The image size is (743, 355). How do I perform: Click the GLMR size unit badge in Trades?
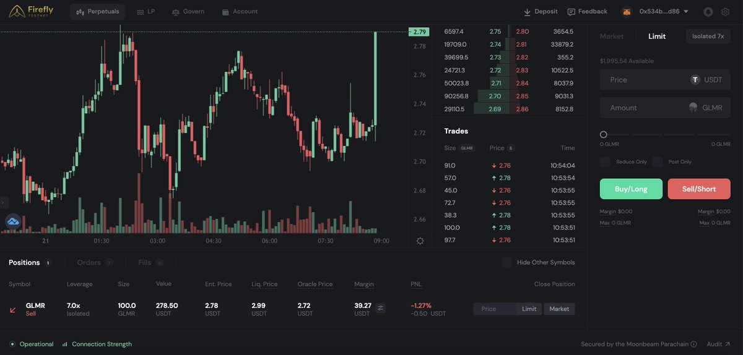click(466, 148)
